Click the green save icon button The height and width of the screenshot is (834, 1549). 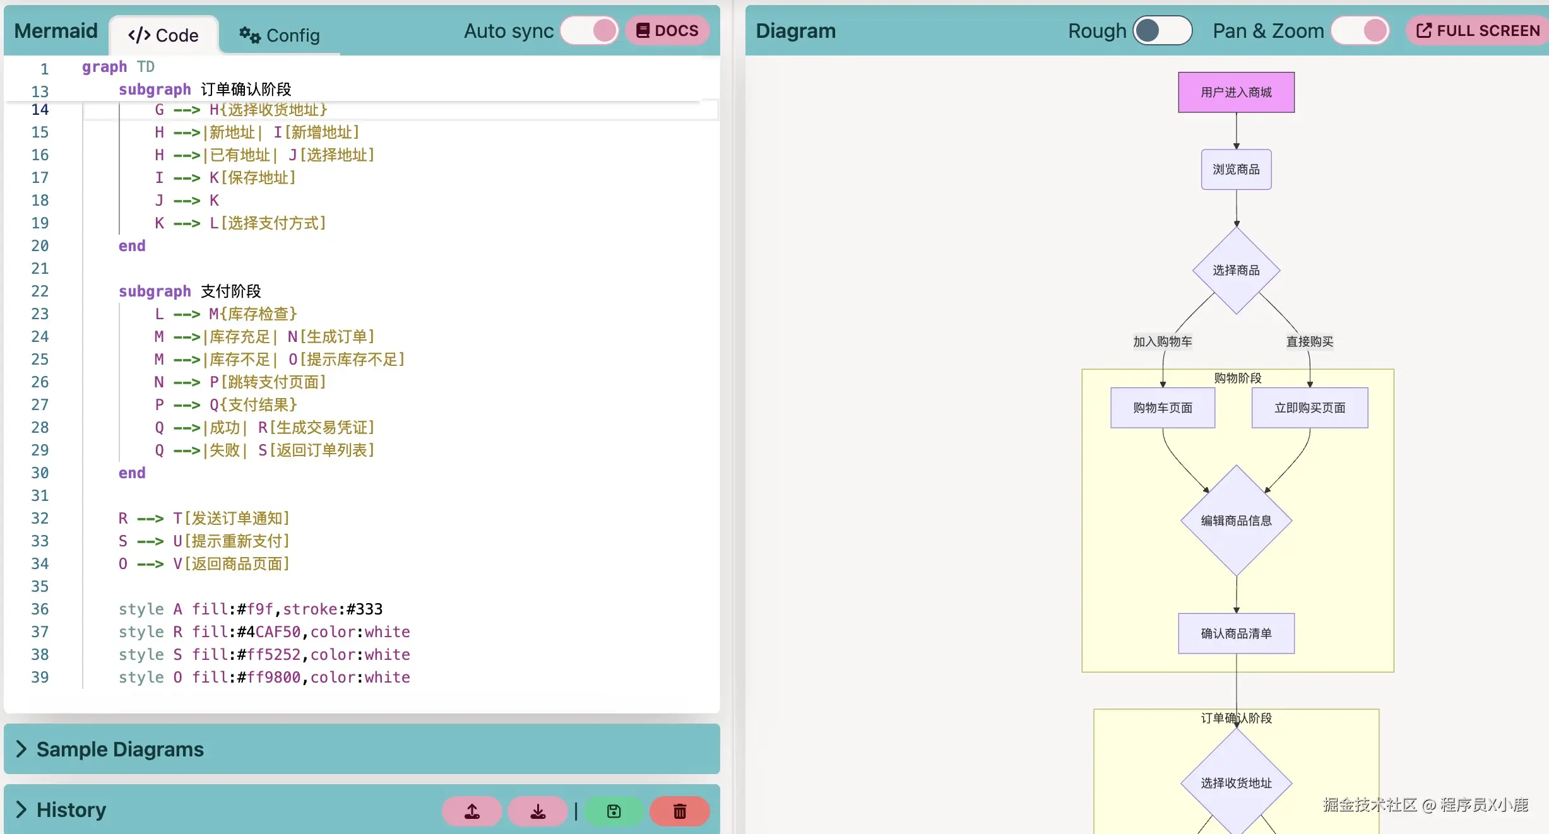coord(614,811)
